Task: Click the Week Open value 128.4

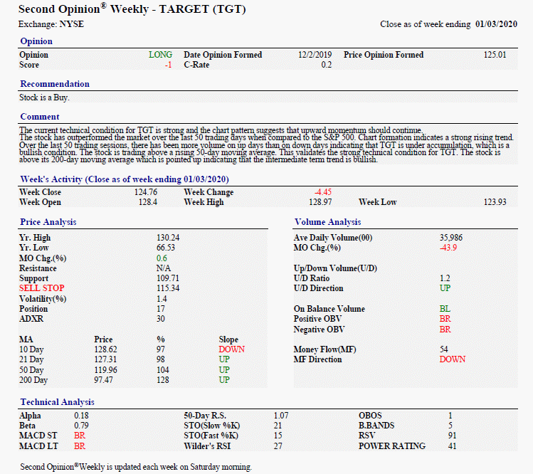Action: click(148, 202)
